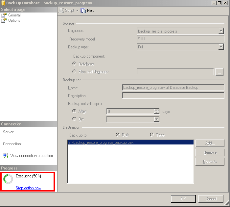Click the browse filegroups ellipsis button
The width and height of the screenshot is (230, 207).
coord(219,72)
